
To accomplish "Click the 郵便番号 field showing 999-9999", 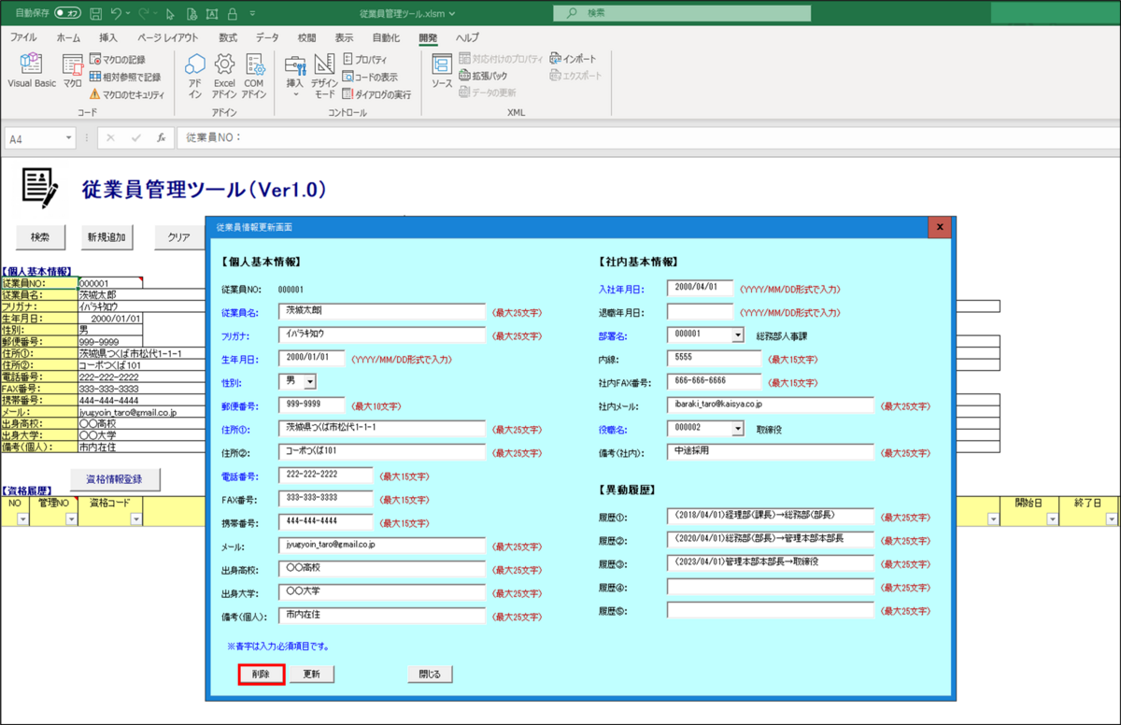I will click(x=311, y=405).
